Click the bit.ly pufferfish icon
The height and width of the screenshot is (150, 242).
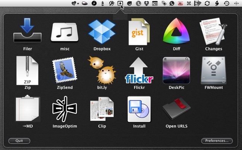click(102, 70)
